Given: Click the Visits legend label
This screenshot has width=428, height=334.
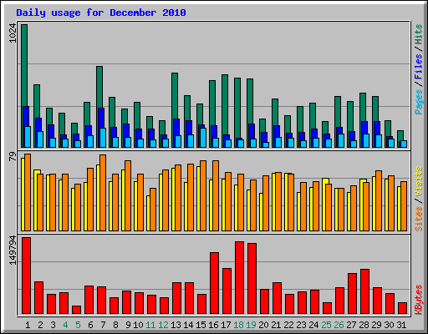Looking at the screenshot, I should pyautogui.click(x=419, y=181).
